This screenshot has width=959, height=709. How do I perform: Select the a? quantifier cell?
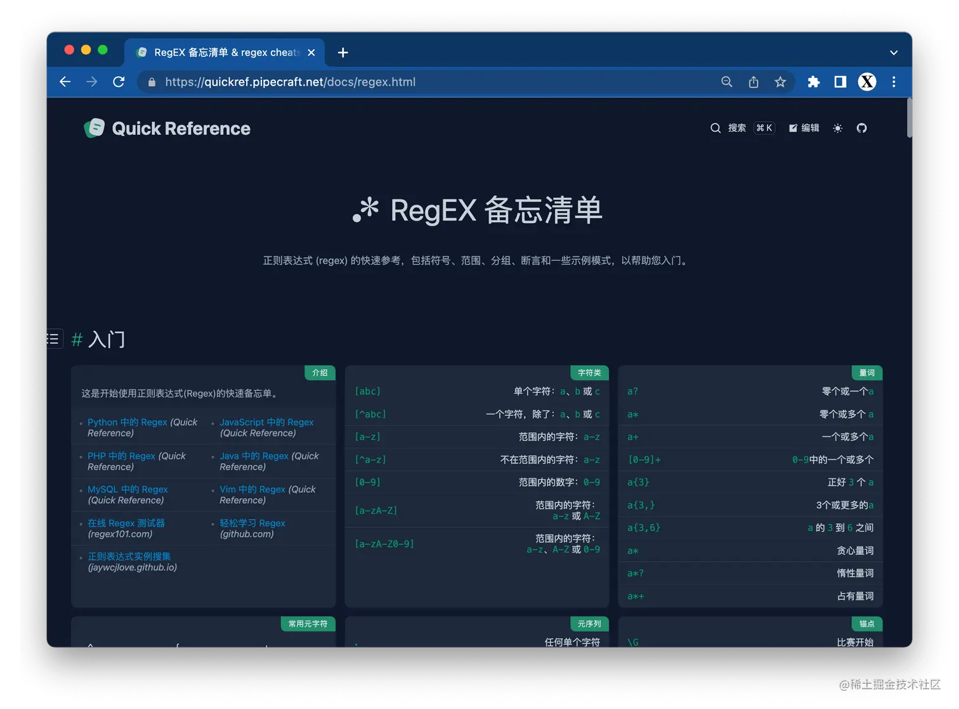632,391
